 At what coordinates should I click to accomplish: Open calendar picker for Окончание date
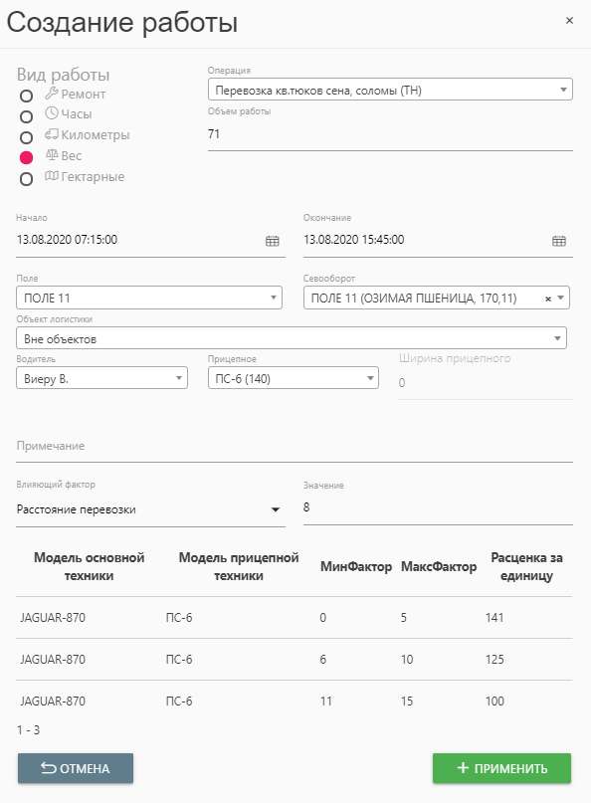559,241
